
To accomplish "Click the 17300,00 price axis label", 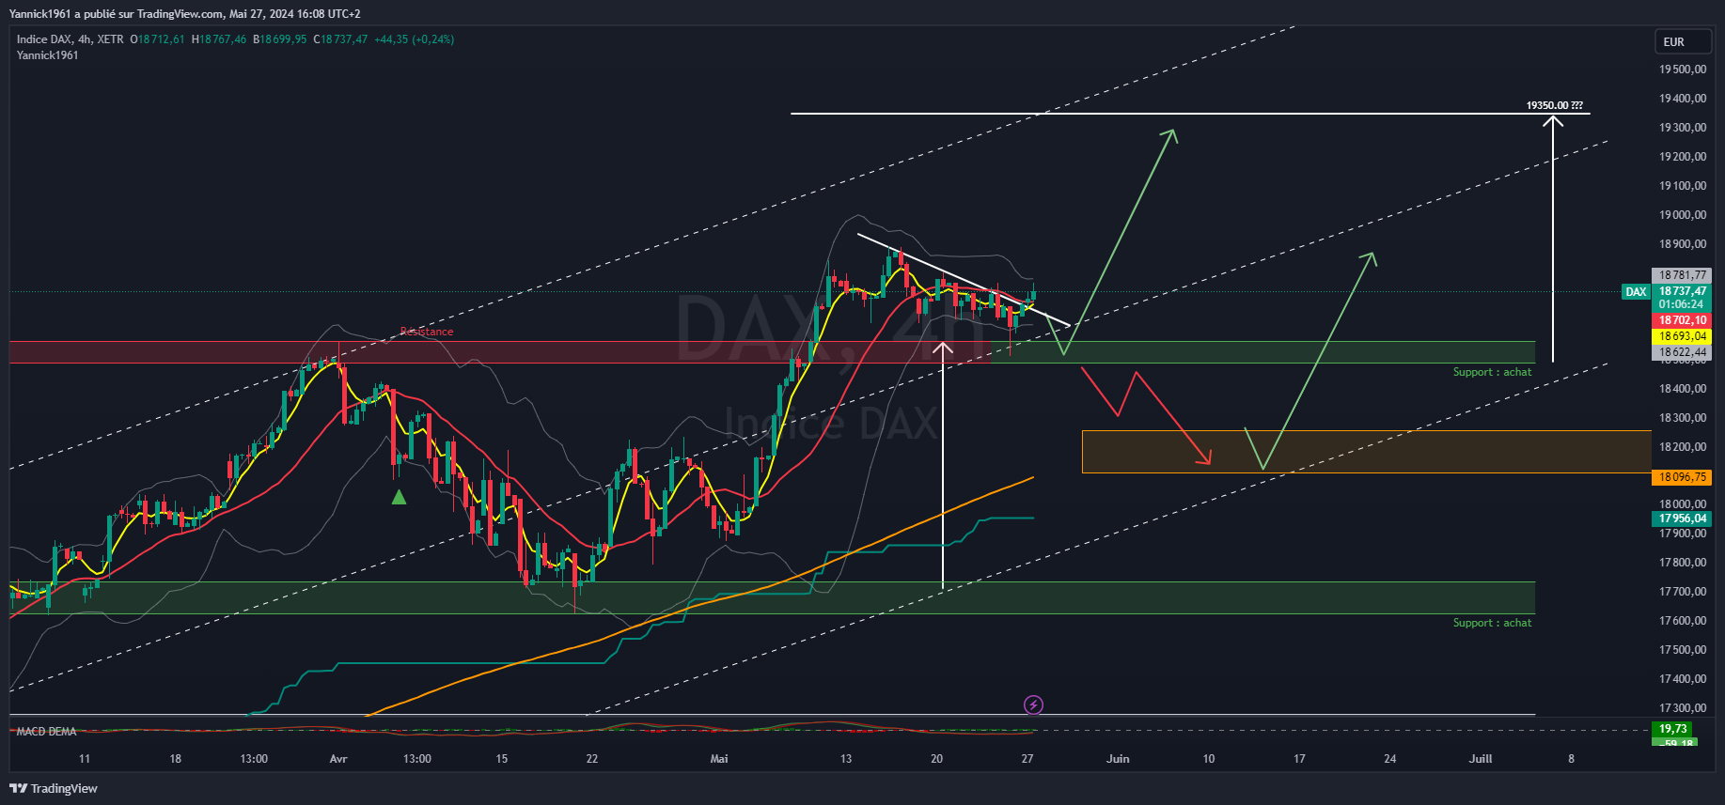I will (1683, 708).
